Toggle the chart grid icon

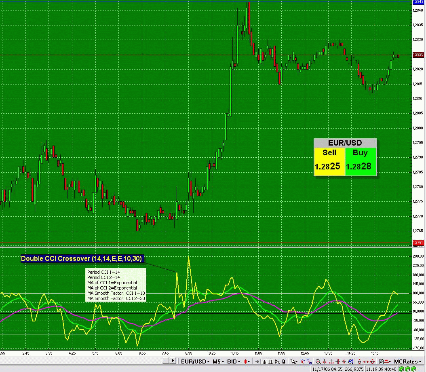(x=270, y=361)
